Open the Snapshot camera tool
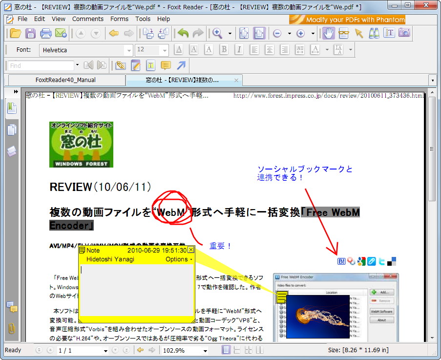The width and height of the screenshot is (441, 360). (404, 33)
